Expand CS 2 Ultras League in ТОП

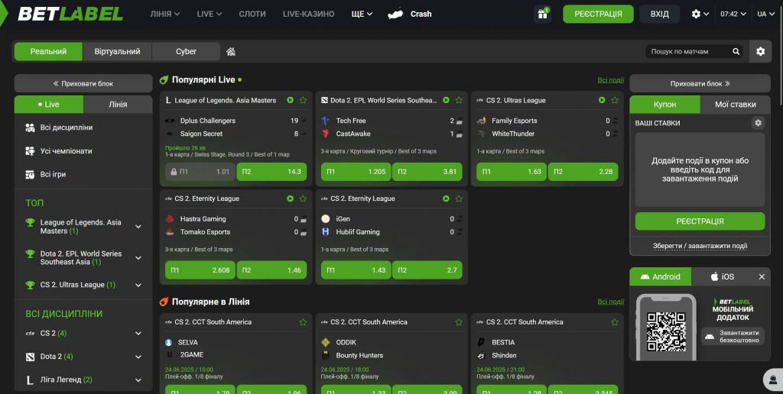[x=138, y=286]
